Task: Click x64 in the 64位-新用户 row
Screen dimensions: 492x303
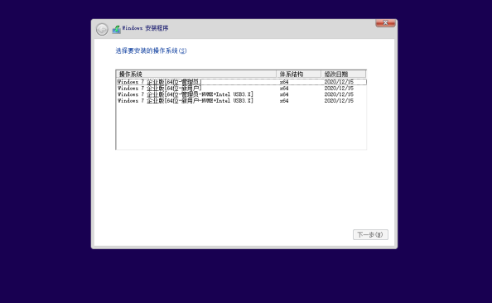Action: pyautogui.click(x=284, y=89)
